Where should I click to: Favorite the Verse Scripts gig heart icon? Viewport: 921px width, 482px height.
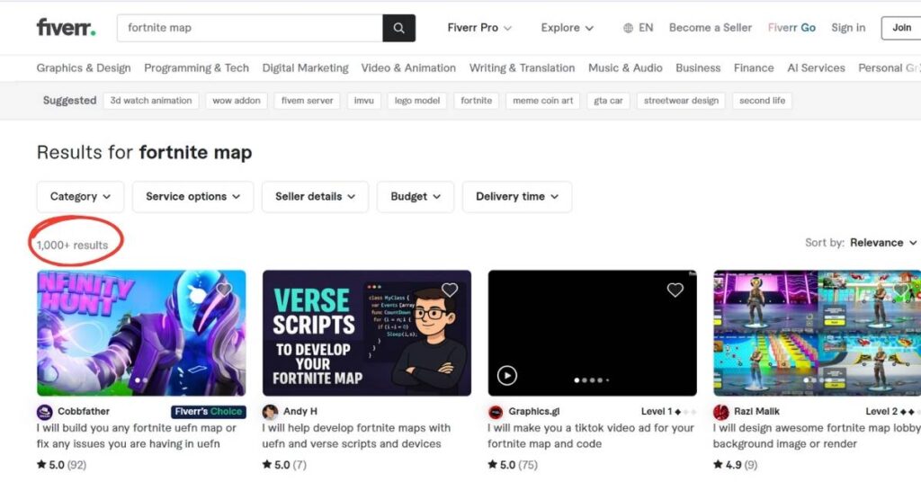(450, 290)
